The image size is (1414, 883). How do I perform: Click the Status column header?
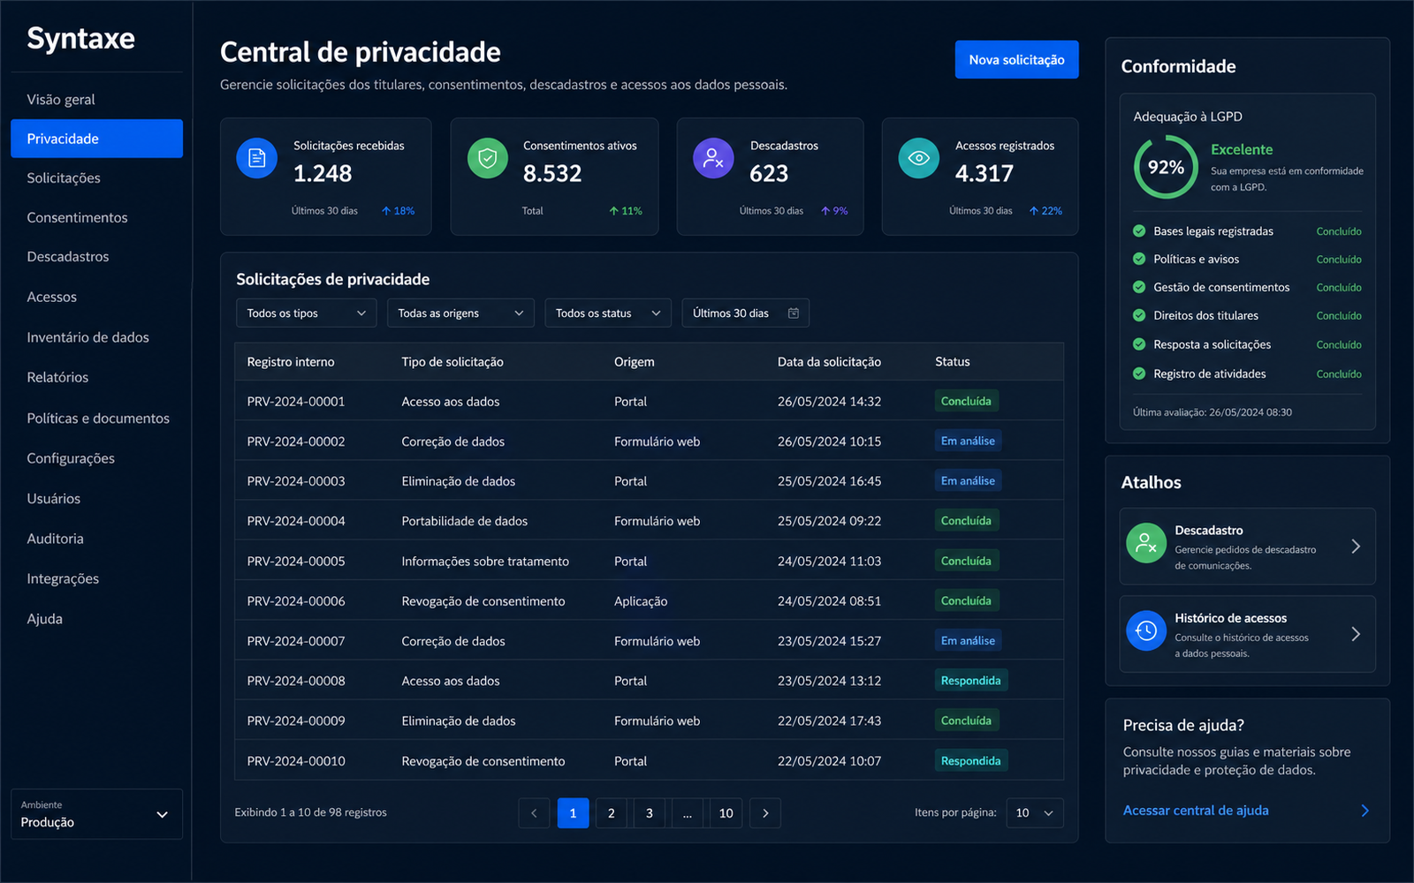953,362
